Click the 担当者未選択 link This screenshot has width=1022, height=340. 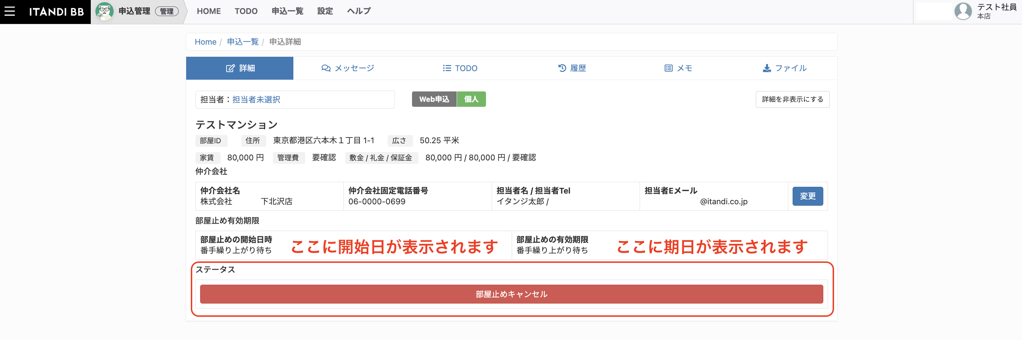(256, 100)
